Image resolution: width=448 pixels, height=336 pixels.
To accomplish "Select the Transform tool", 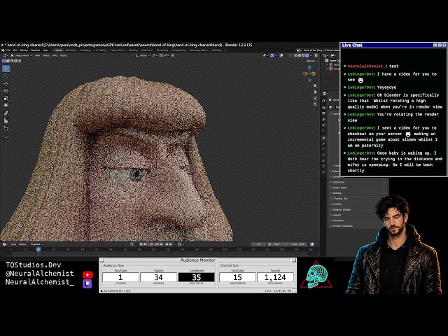I will coord(6,106).
